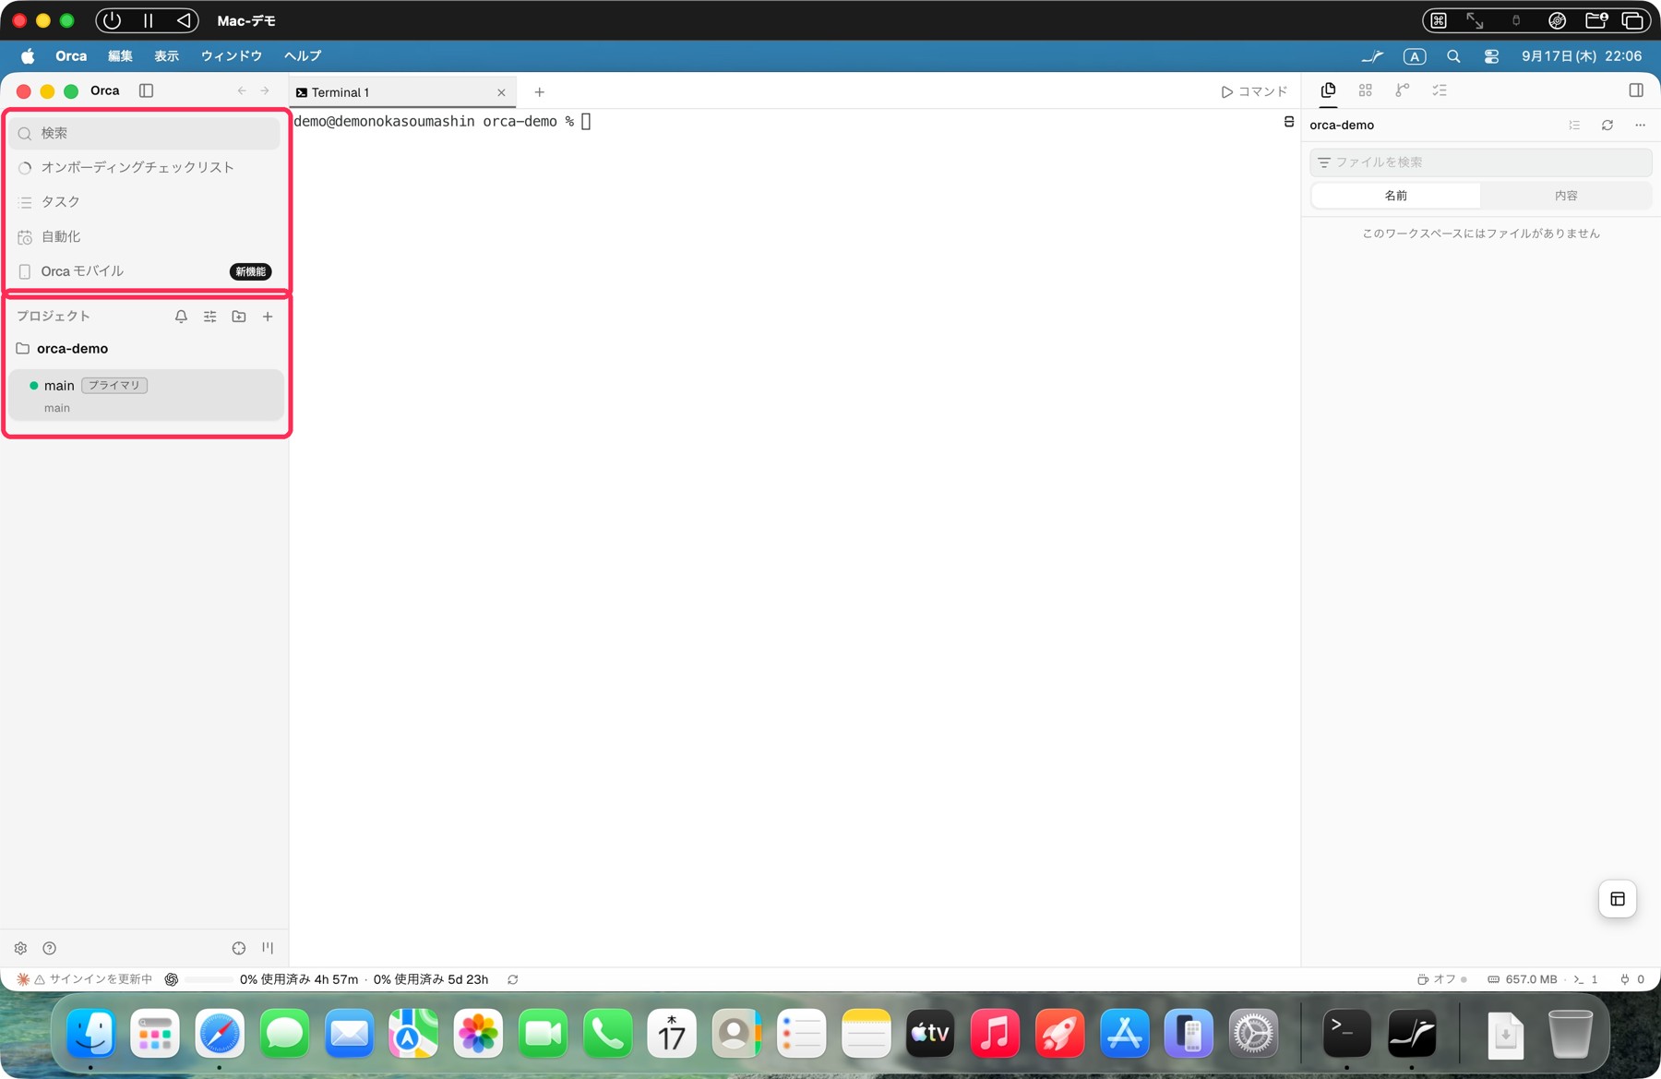Select the orca-demo project folder

[146, 349]
